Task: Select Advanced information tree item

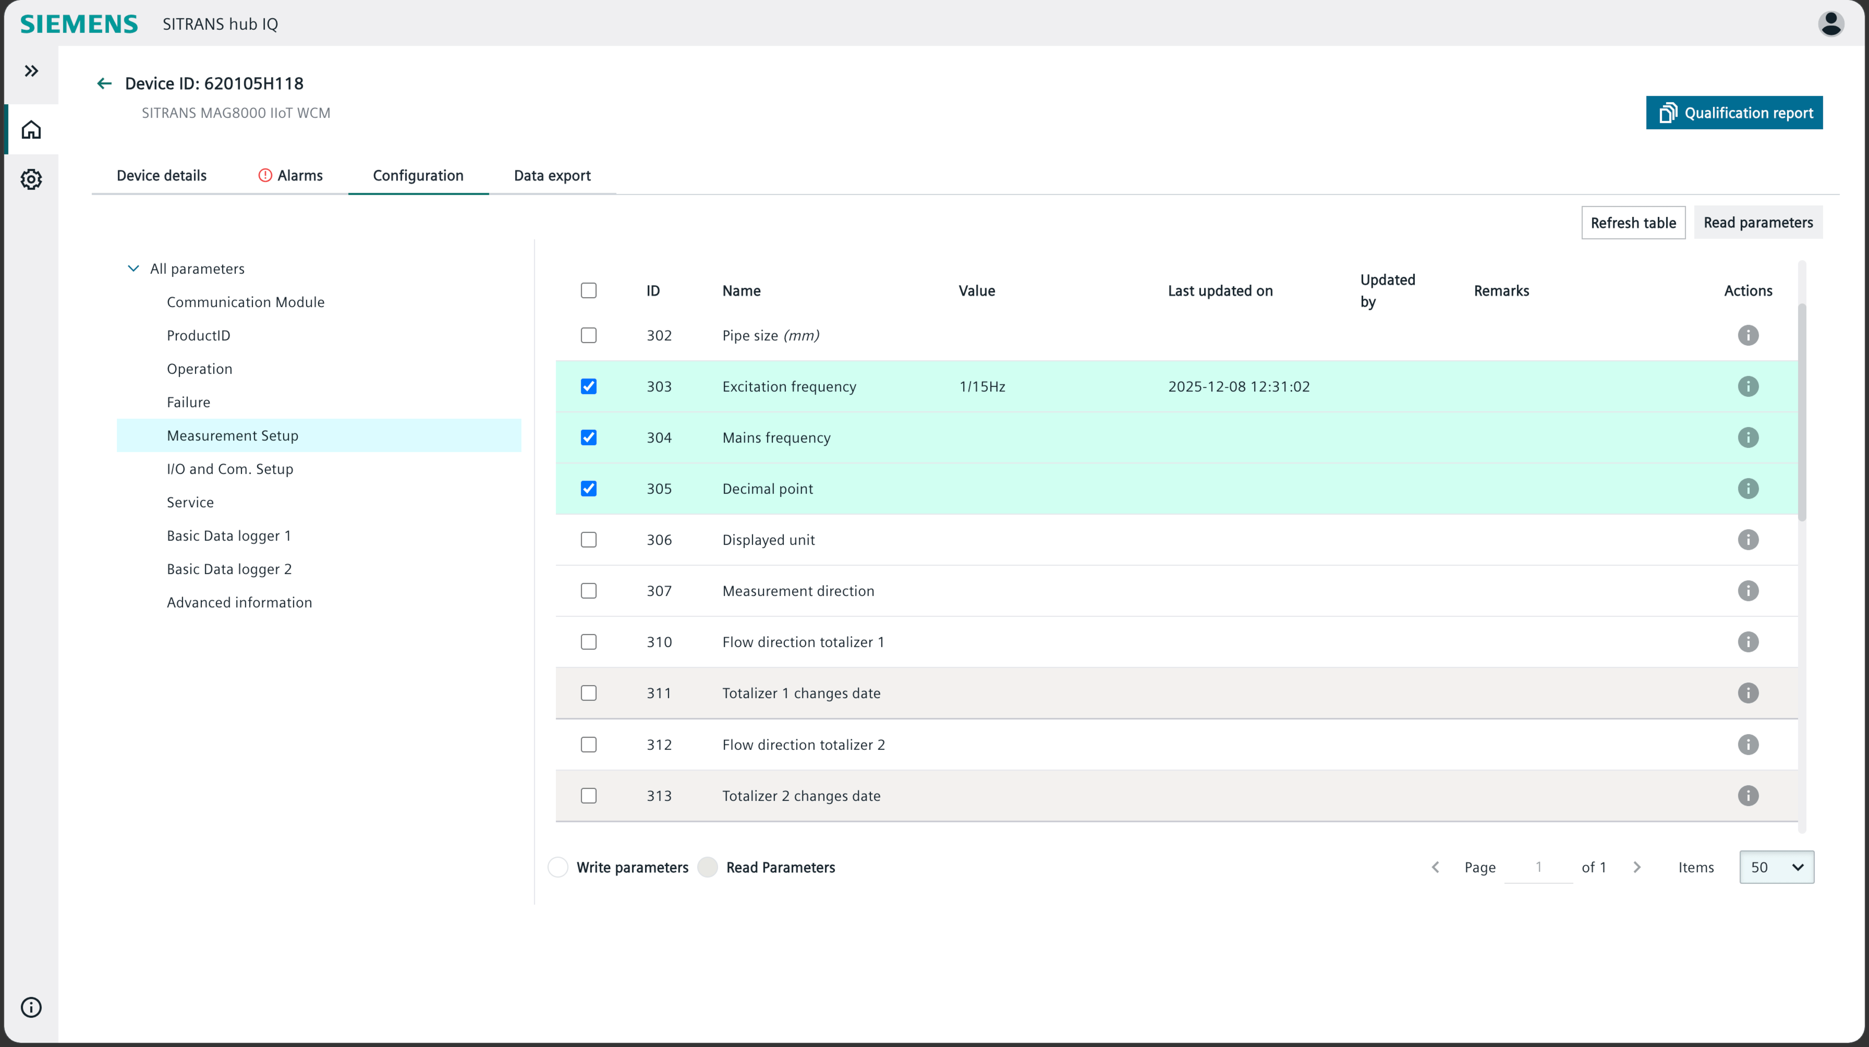Action: [x=239, y=602]
